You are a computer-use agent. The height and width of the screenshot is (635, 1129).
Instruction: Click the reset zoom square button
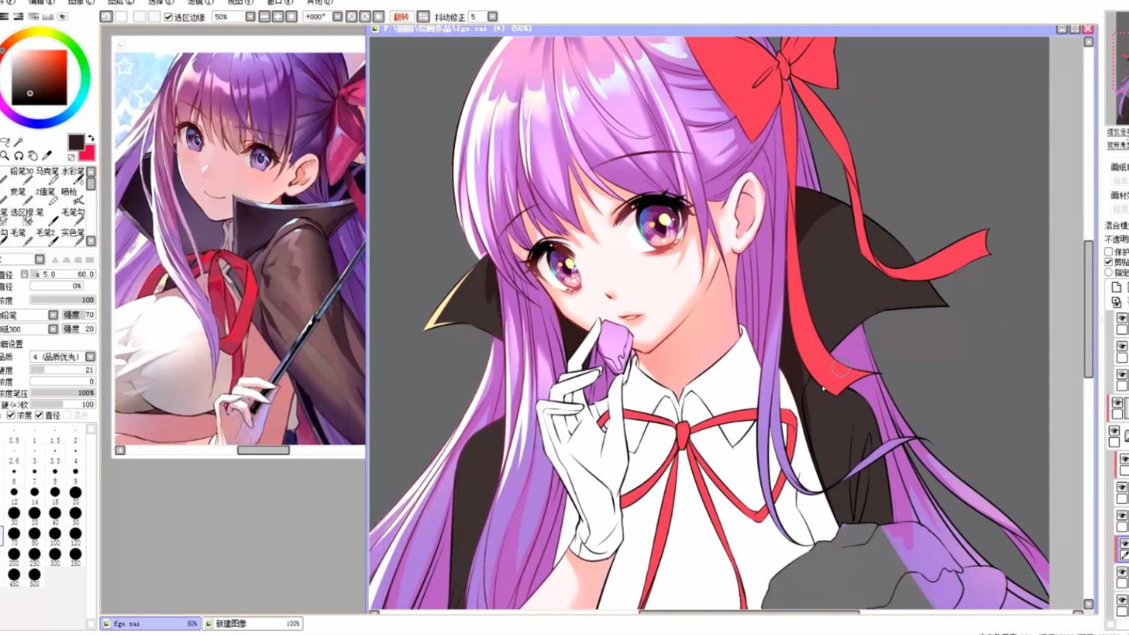coord(291,16)
